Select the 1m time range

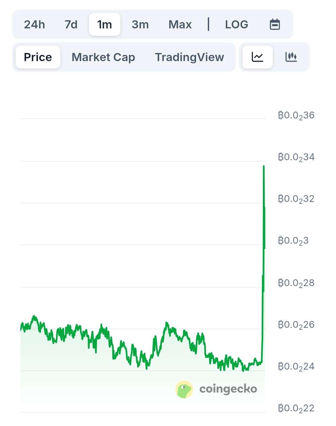105,24
